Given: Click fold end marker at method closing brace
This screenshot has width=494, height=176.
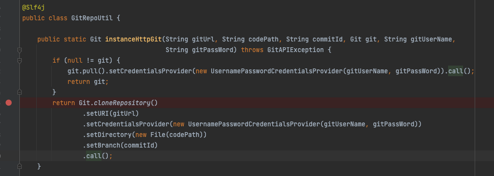Looking at the screenshot, I should 19,166.
